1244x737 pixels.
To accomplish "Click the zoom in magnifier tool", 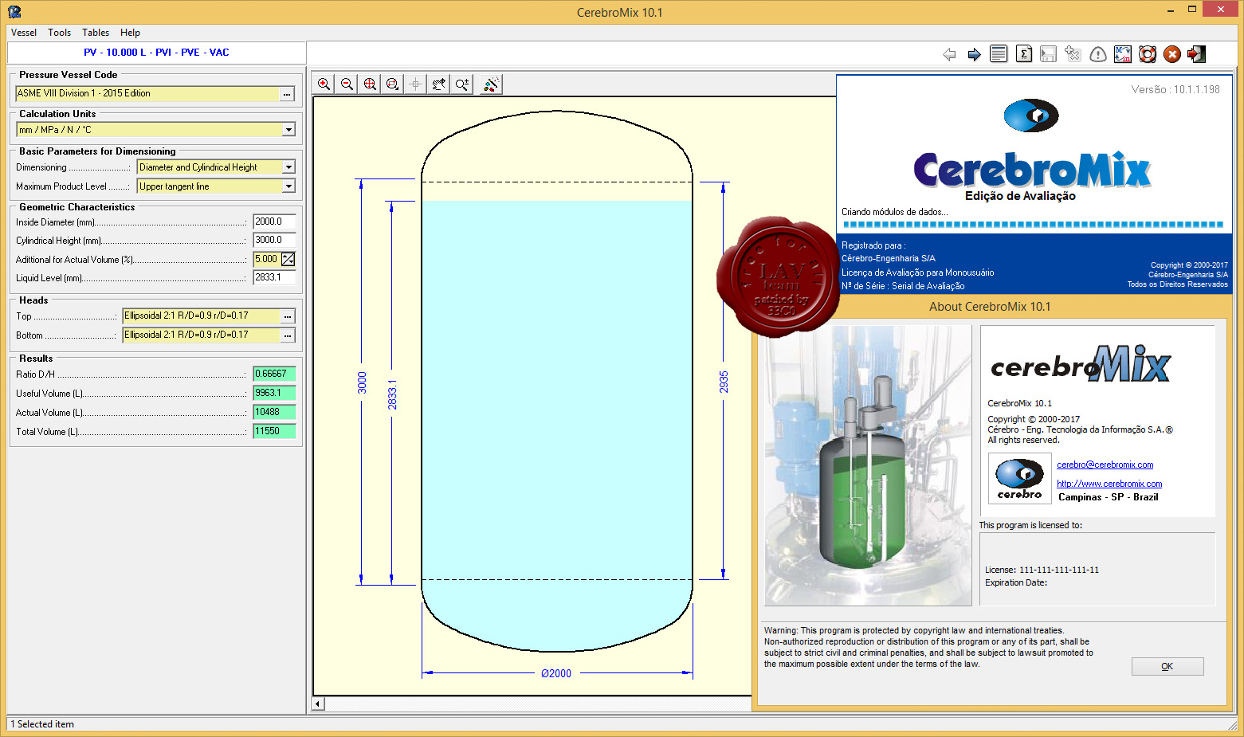I will pos(324,84).
